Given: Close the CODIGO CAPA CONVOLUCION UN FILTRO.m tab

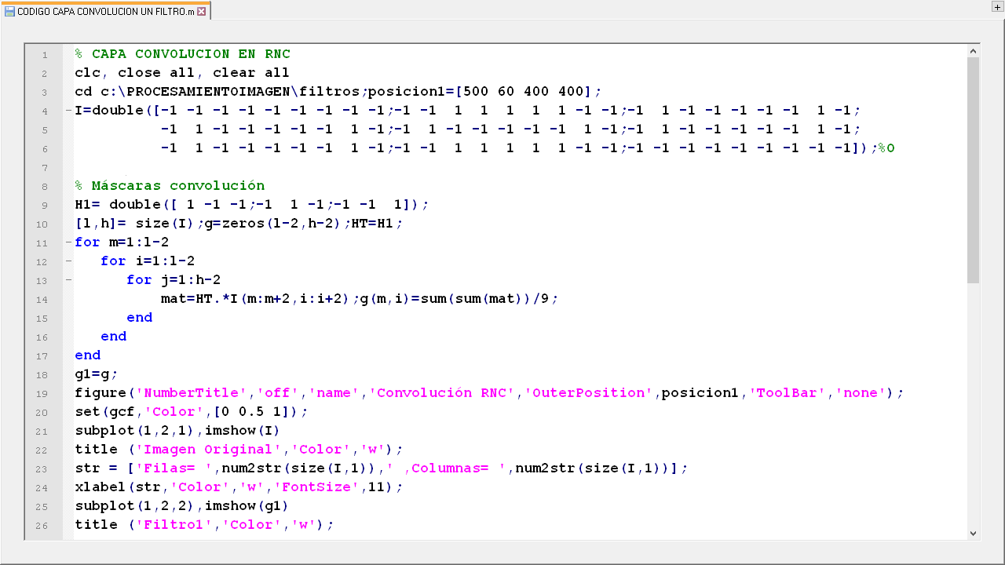Looking at the screenshot, I should (x=202, y=12).
